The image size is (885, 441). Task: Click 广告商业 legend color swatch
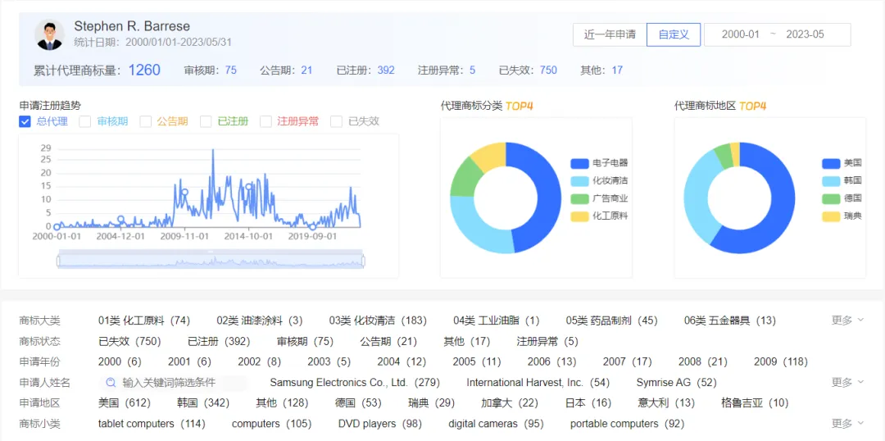579,198
